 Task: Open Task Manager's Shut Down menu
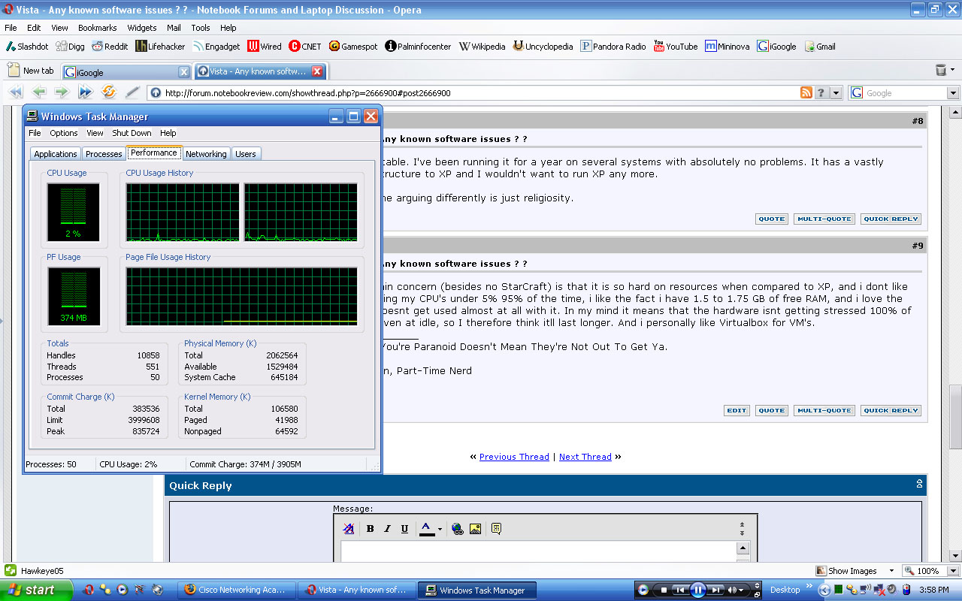pyautogui.click(x=132, y=133)
